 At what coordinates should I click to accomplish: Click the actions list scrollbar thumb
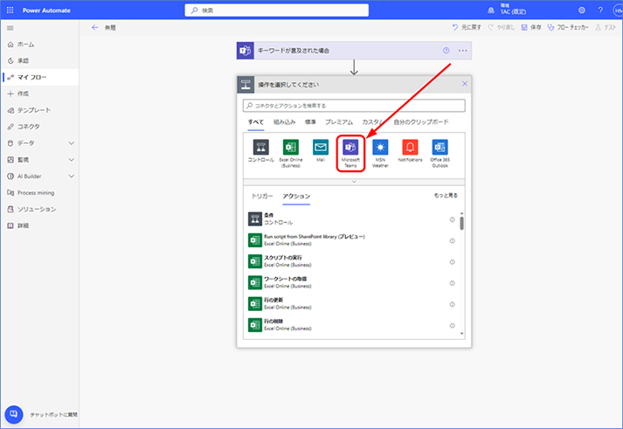pyautogui.click(x=461, y=223)
